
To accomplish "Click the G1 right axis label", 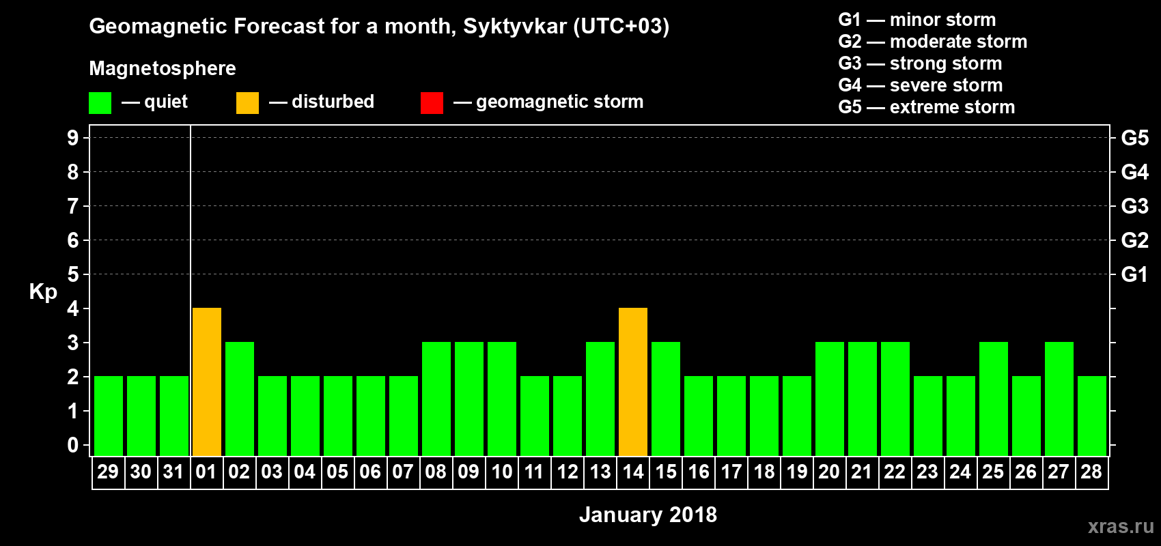I will [1135, 274].
